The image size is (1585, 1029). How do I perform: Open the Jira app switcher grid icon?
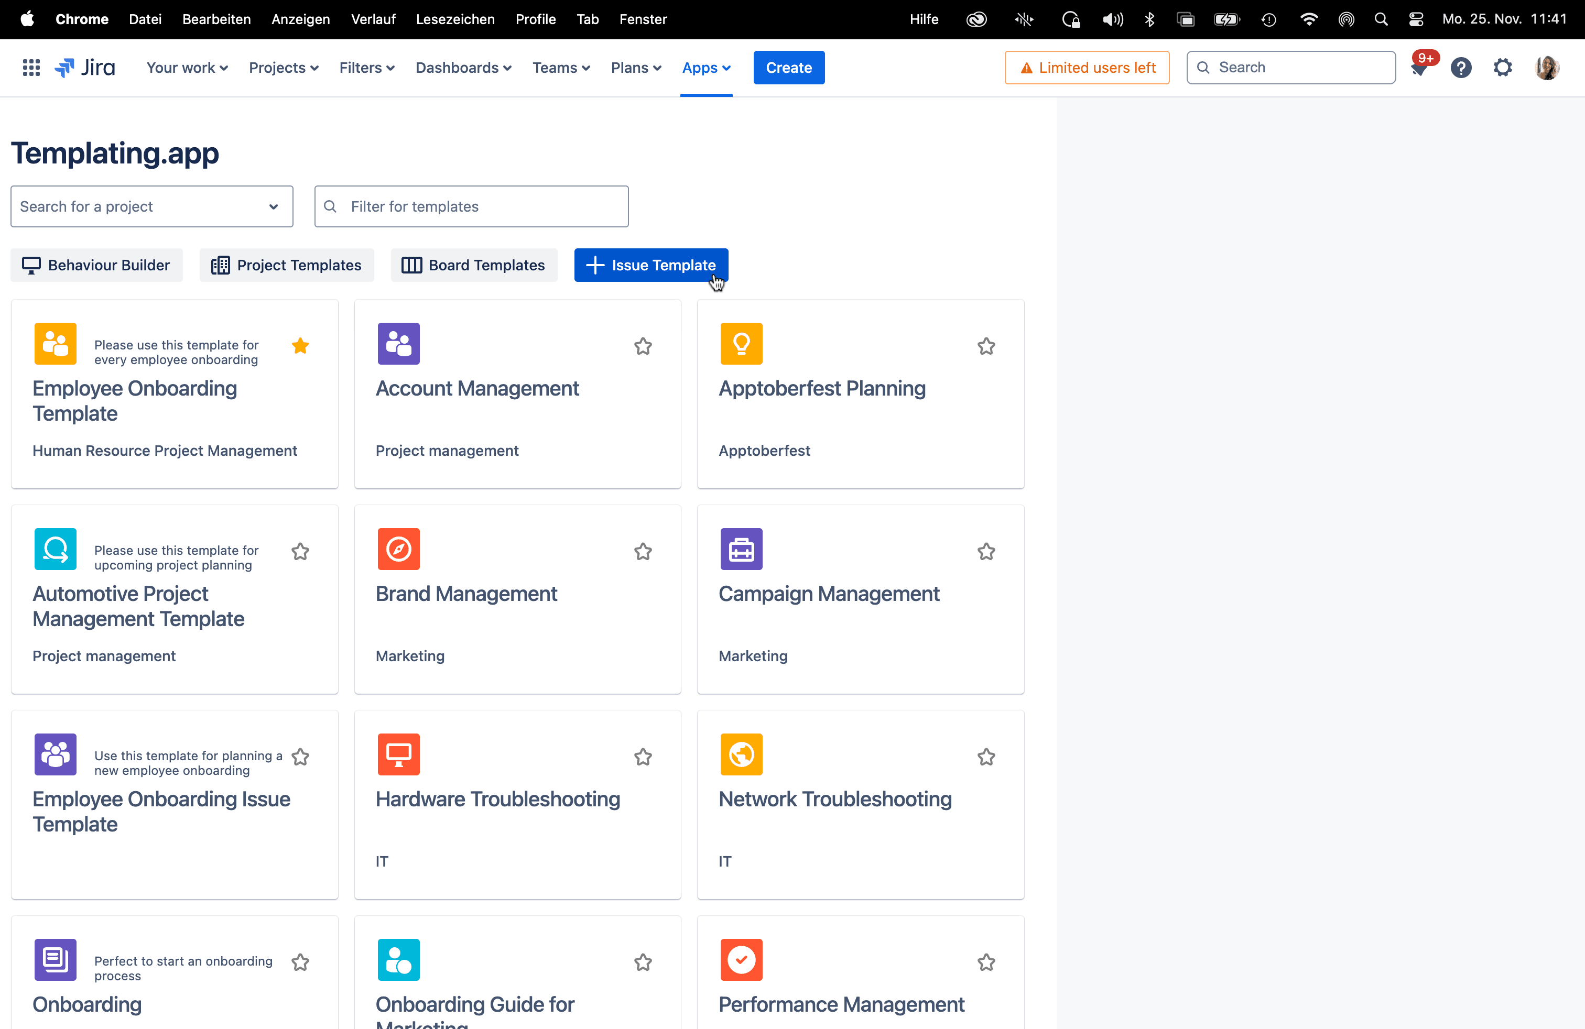click(31, 67)
